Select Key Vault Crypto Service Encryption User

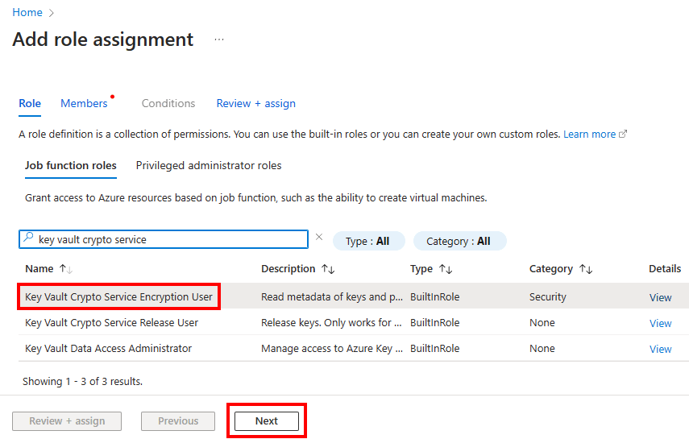tap(119, 296)
